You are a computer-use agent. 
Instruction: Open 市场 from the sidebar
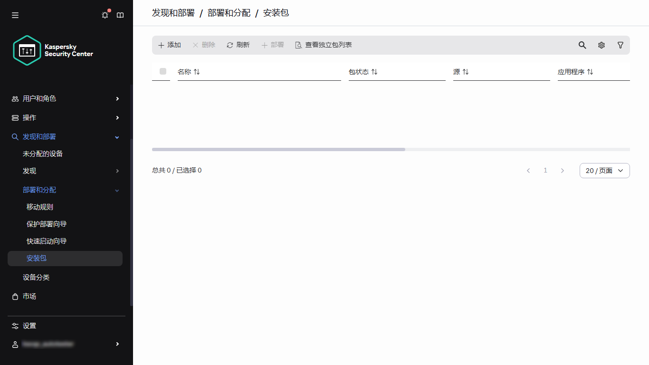pyautogui.click(x=29, y=296)
